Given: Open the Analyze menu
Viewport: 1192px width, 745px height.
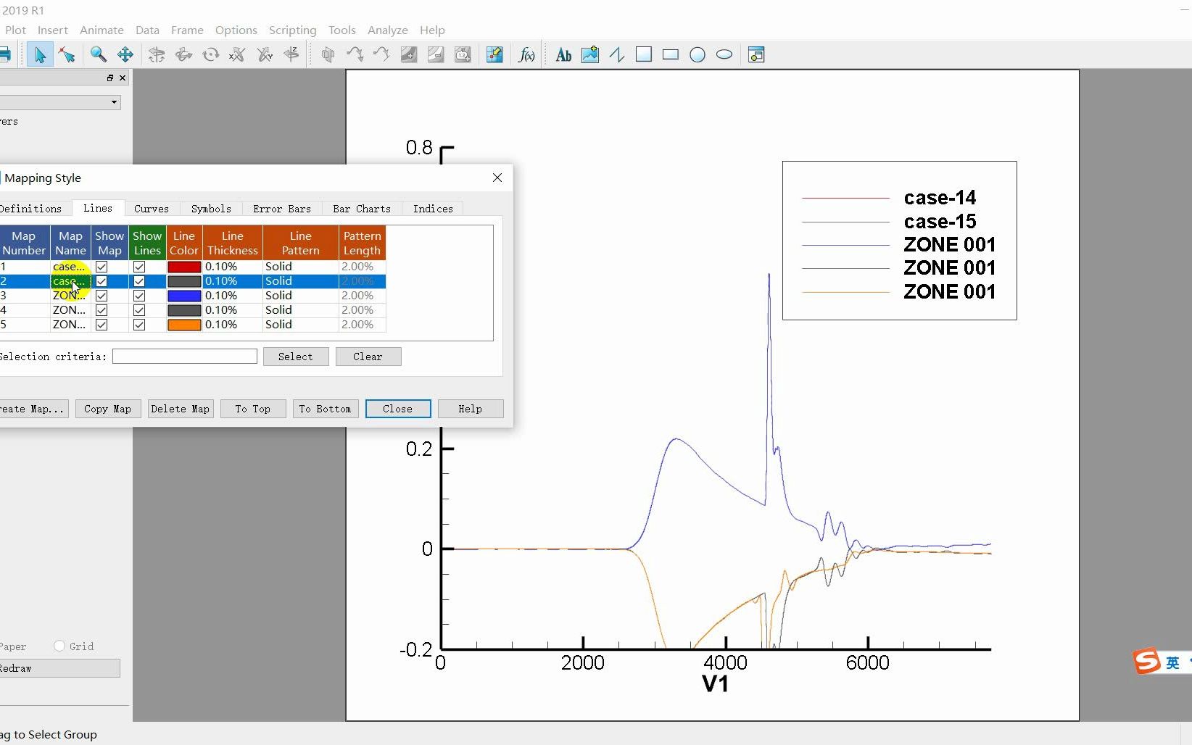Looking at the screenshot, I should [x=387, y=30].
